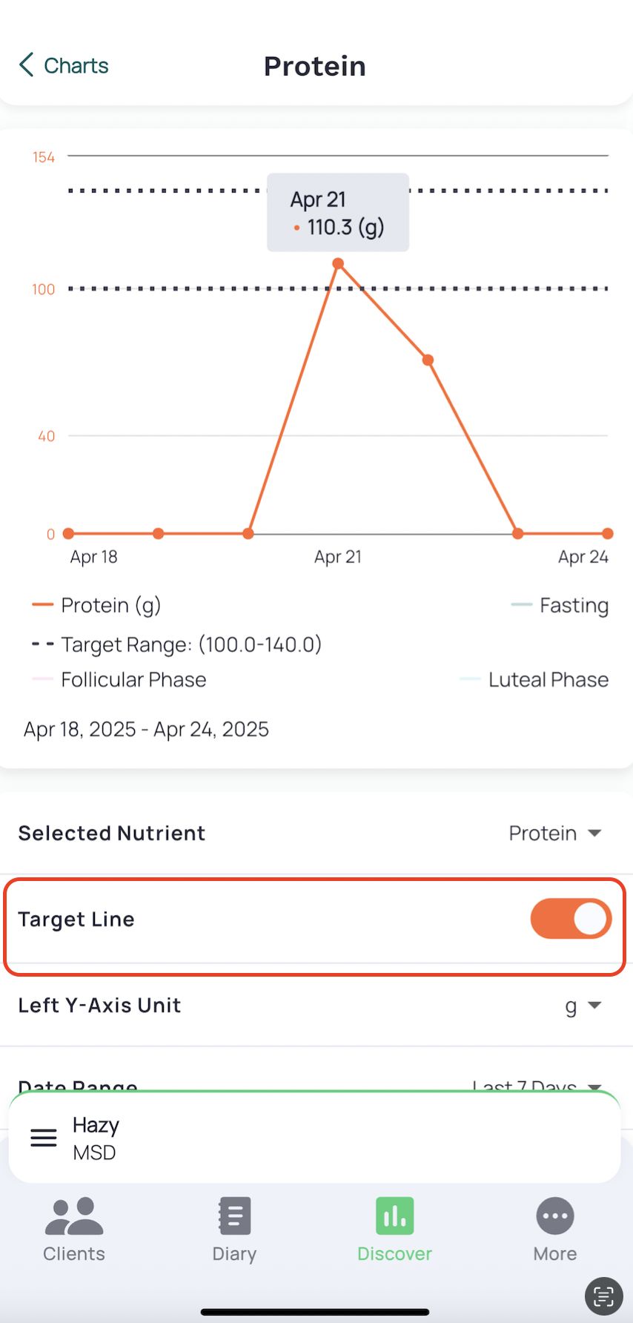Click the data point after Apr 21 peak

[428, 360]
